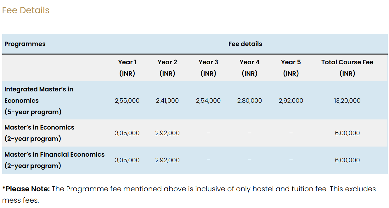
Task: Select the 2,54,000 Year 3 fee
Action: click(x=208, y=101)
